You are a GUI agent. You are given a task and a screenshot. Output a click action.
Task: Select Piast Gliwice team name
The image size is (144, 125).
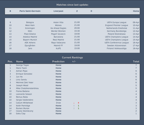pos(30,34)
